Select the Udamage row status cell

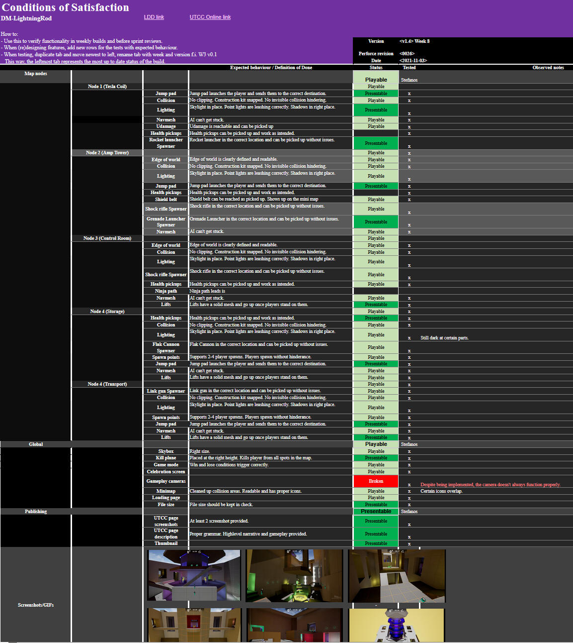[x=376, y=126]
